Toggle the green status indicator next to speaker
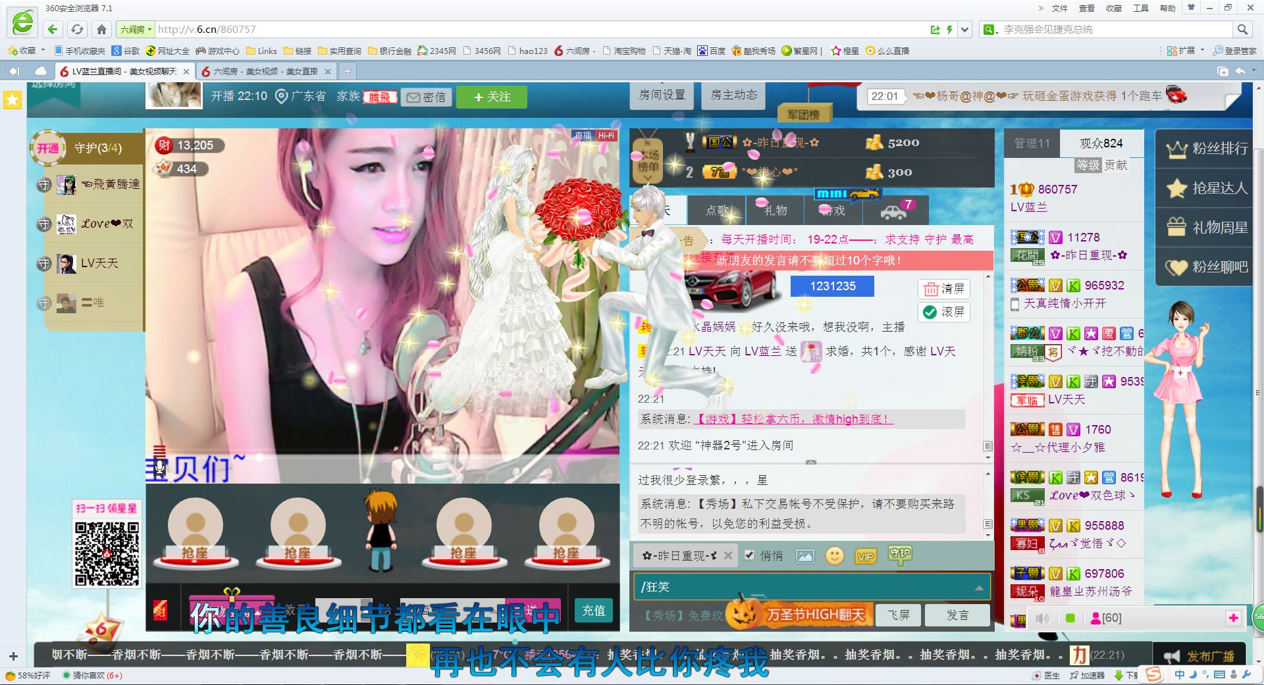 point(1070,619)
